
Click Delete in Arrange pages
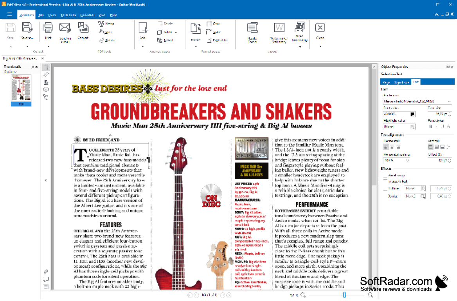coord(166,24)
